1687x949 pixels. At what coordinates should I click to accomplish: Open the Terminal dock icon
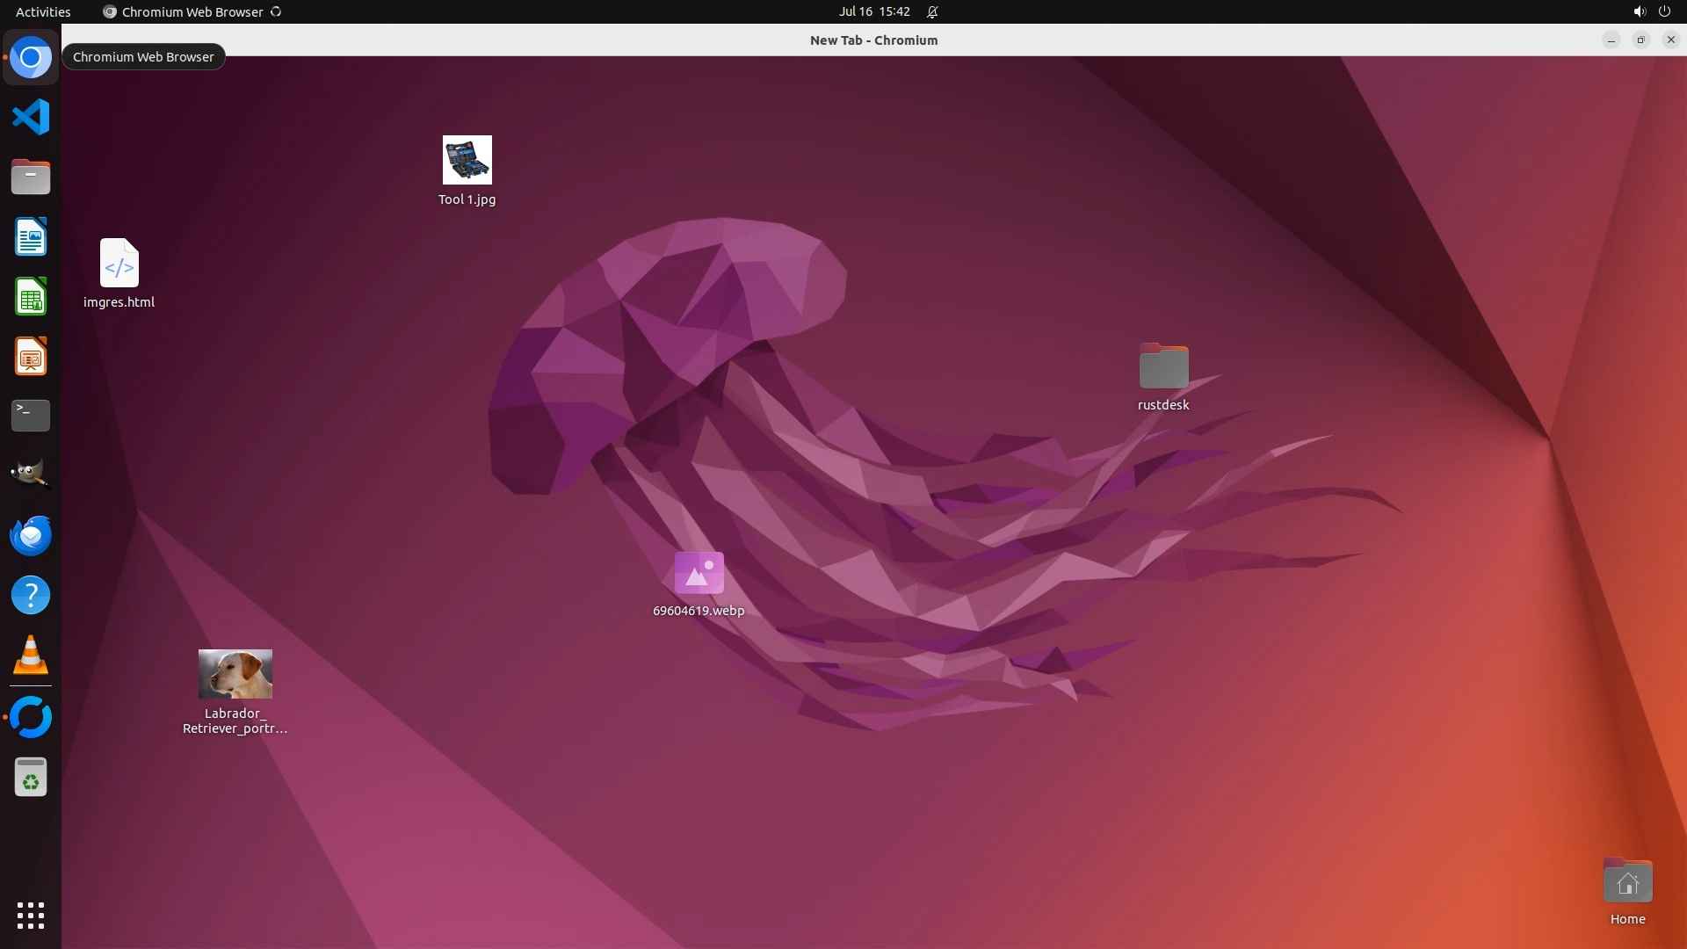pos(31,416)
